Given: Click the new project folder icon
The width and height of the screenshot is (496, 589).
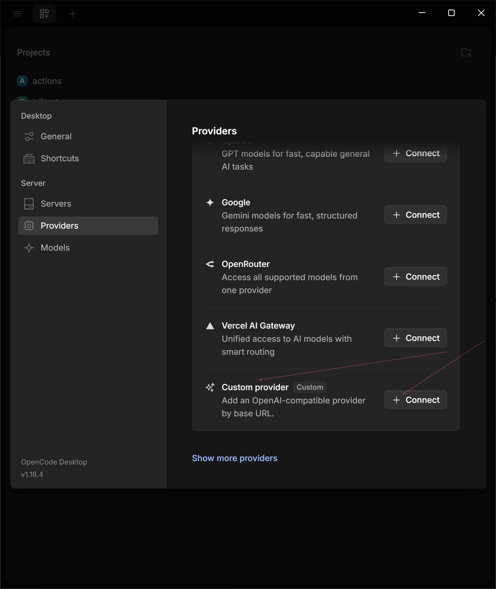Looking at the screenshot, I should click(x=466, y=52).
